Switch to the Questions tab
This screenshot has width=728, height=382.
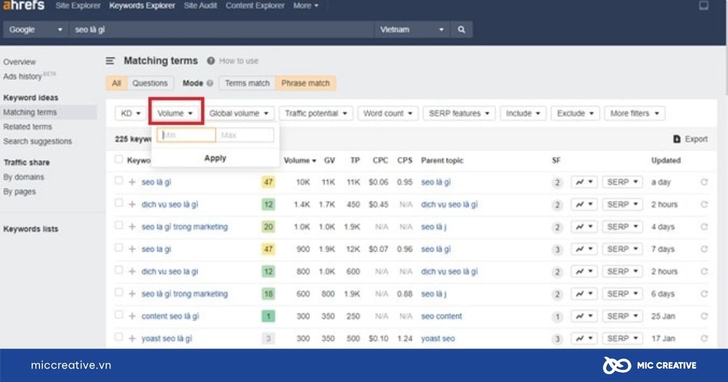tap(150, 83)
